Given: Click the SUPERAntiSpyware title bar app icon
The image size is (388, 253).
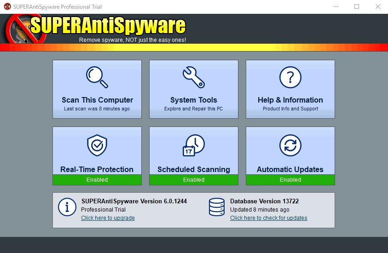Looking at the screenshot, I should pos(7,6).
